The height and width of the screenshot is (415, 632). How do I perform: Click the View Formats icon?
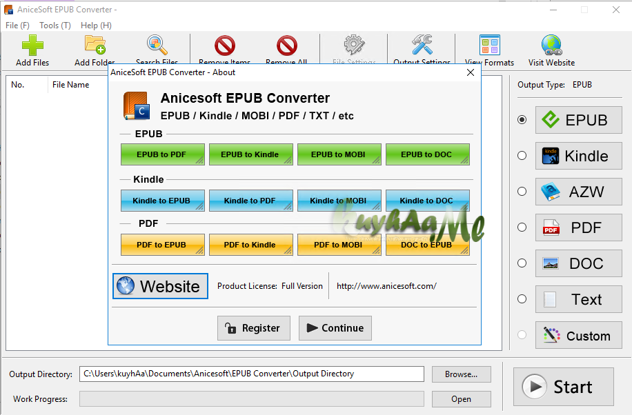coord(490,45)
